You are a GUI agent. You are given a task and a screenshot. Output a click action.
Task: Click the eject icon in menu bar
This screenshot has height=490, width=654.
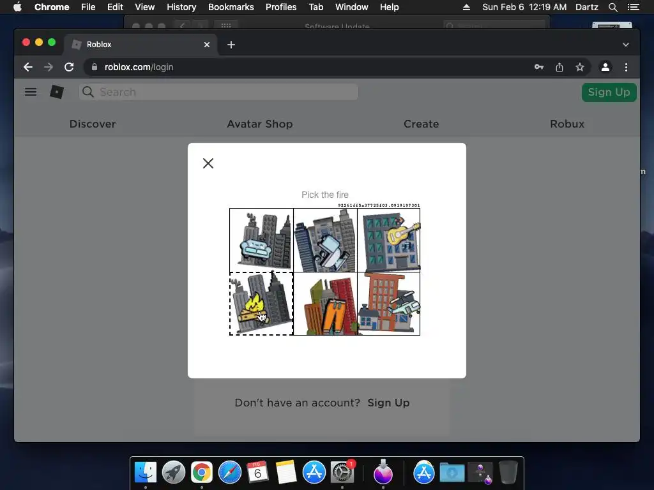467,7
